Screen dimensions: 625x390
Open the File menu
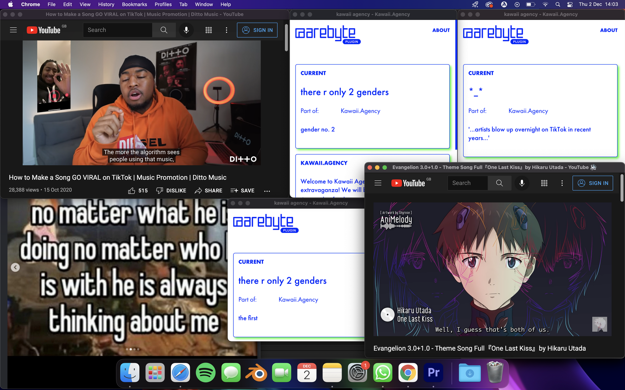pyautogui.click(x=52, y=4)
